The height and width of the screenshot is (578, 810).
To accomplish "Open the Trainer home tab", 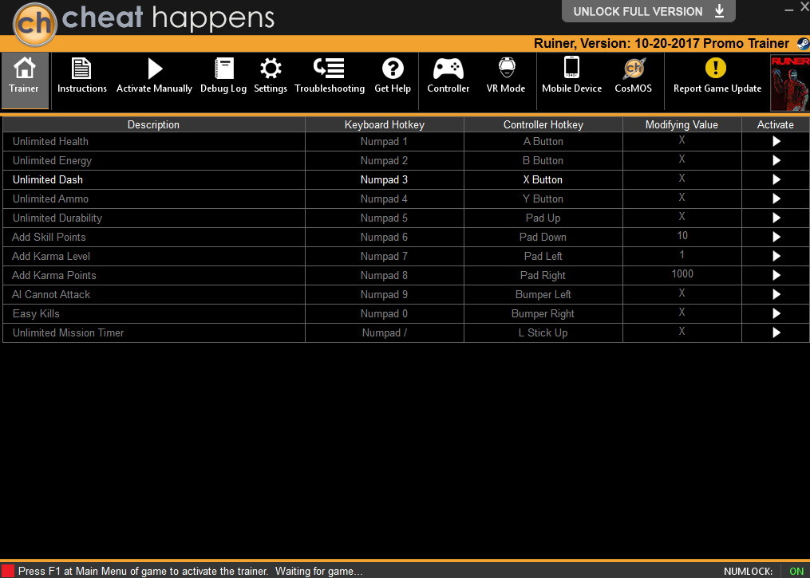I will [24, 81].
